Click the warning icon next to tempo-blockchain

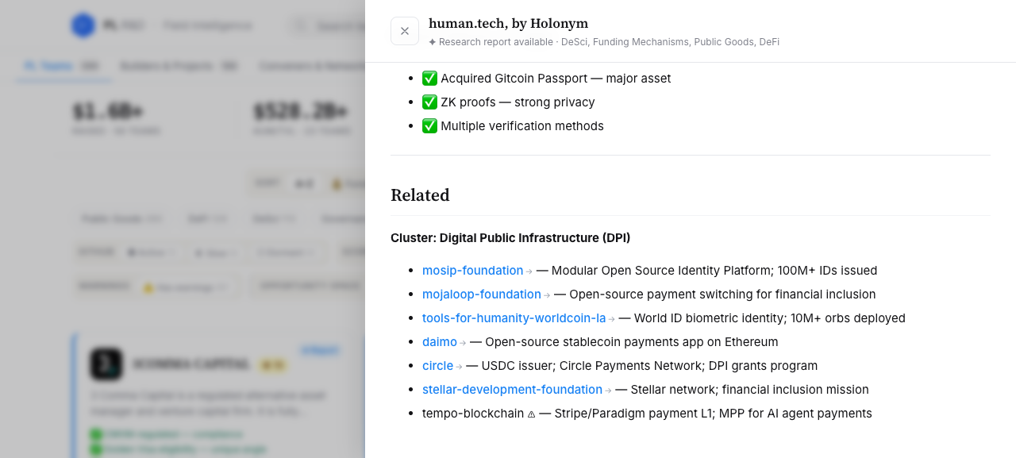point(531,414)
